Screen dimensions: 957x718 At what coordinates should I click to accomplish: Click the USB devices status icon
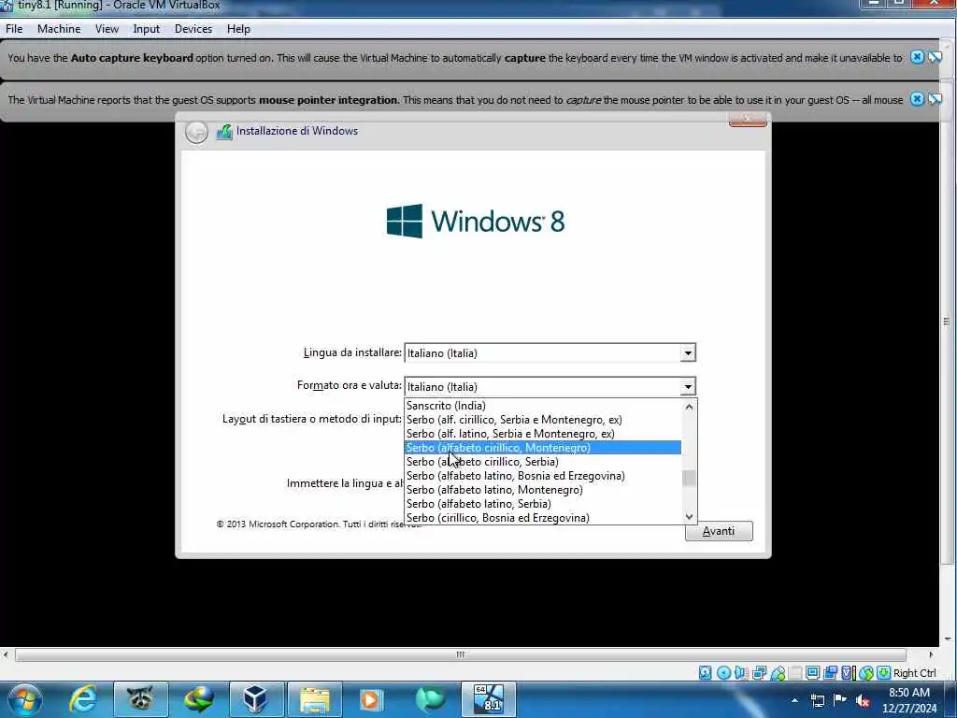coord(778,673)
